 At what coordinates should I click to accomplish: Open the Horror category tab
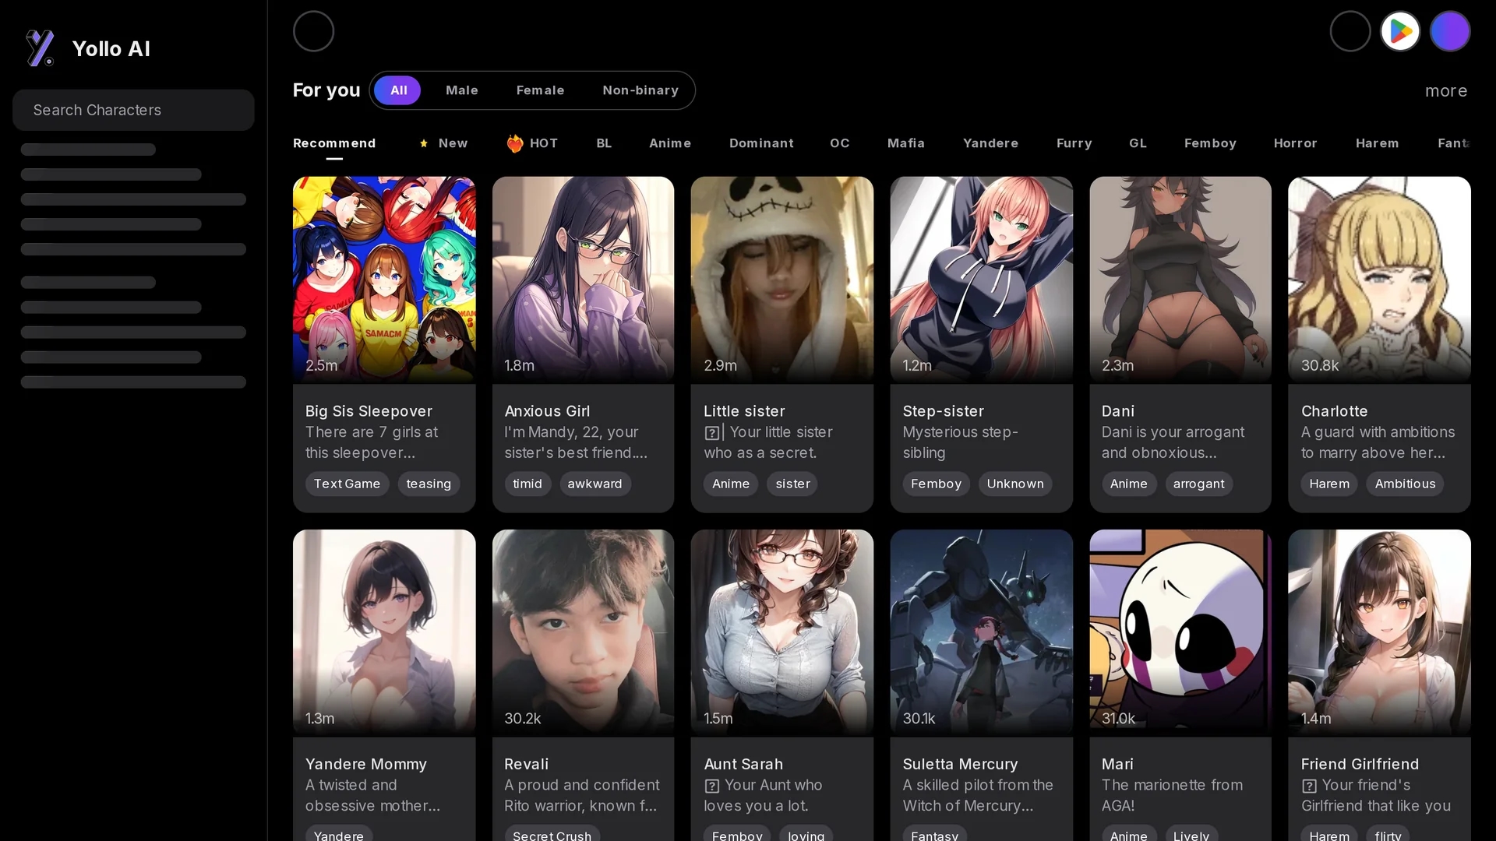pos(1295,143)
